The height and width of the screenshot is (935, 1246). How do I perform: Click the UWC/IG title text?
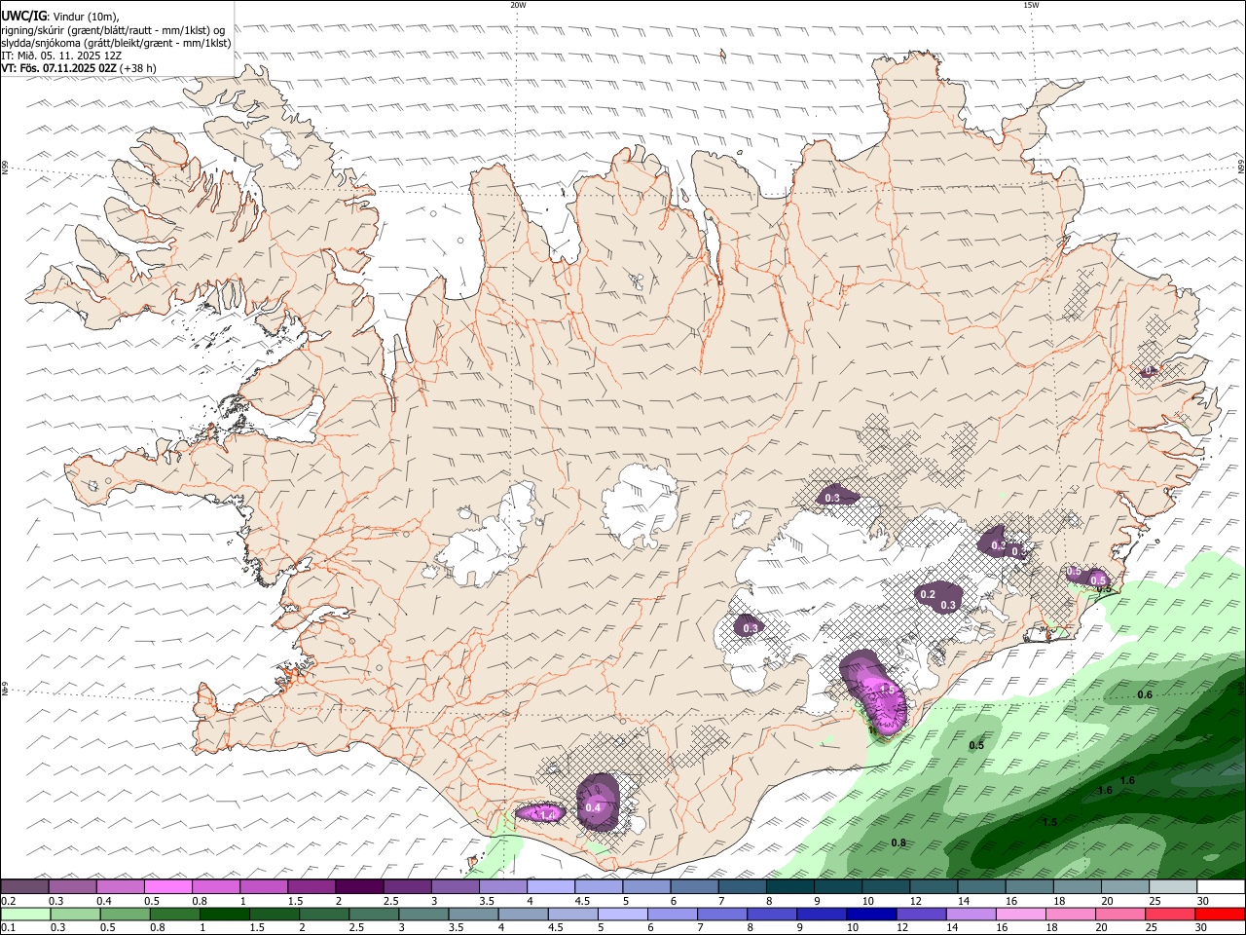[x=24, y=16]
